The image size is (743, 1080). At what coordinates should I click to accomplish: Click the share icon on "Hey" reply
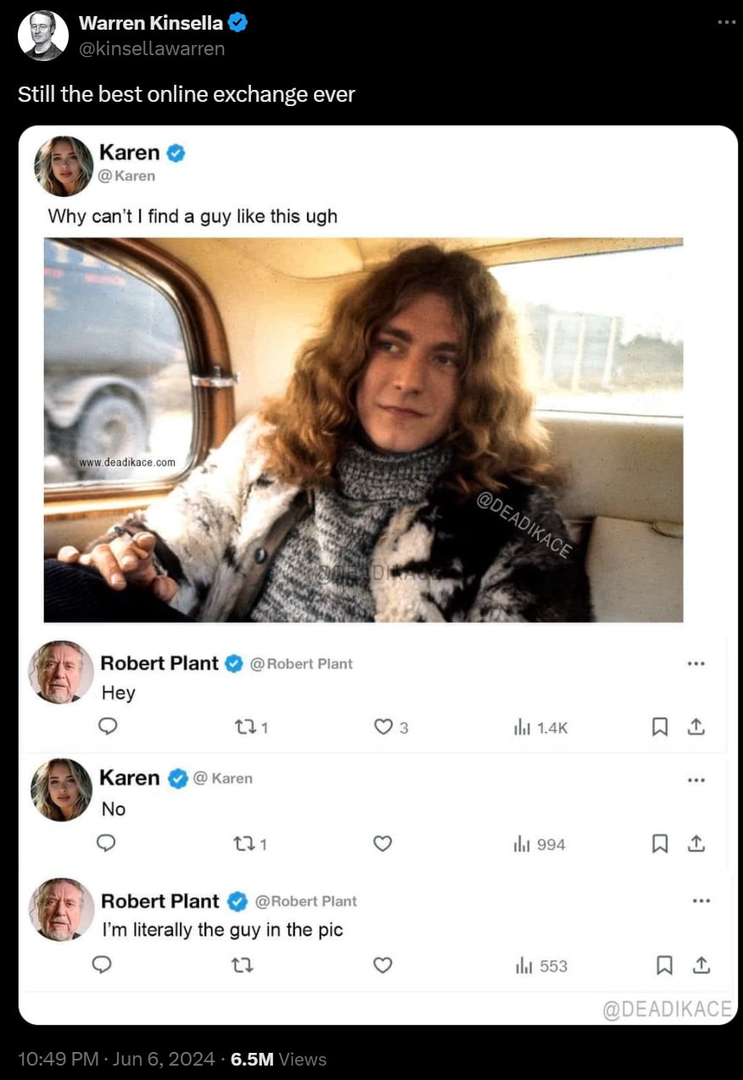[x=696, y=726]
